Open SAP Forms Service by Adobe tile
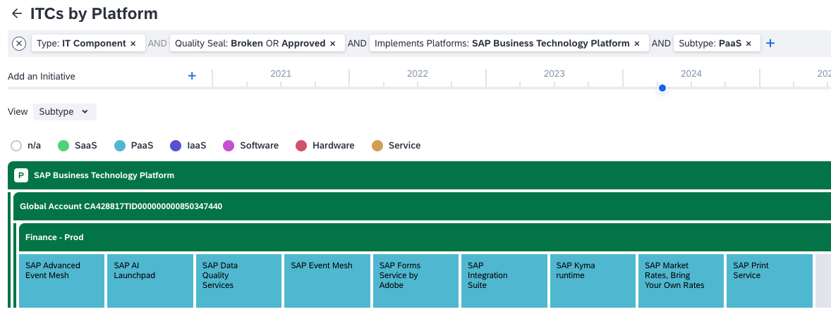The width and height of the screenshot is (831, 326). [416, 280]
